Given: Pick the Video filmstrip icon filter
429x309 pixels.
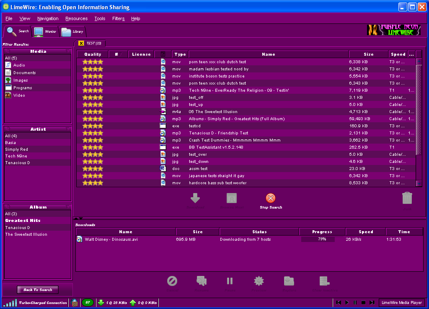Looking at the screenshot, I should [8, 95].
